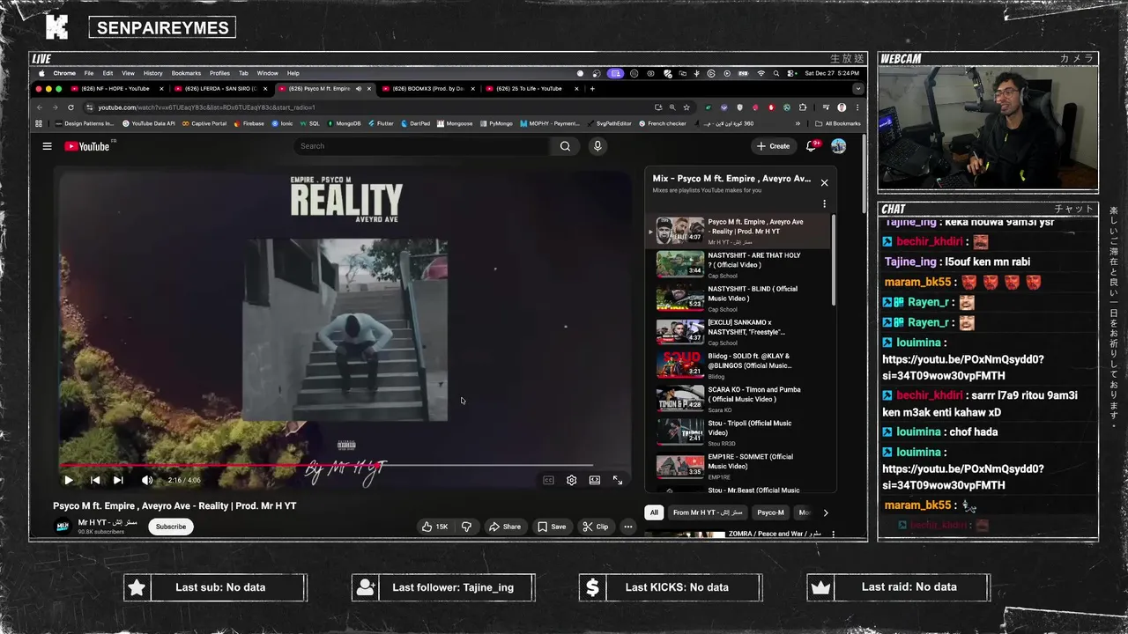Image resolution: width=1128 pixels, height=634 pixels.
Task: Play SANKAMO x NASTYSH!!T Freestyle video
Action: click(740, 331)
